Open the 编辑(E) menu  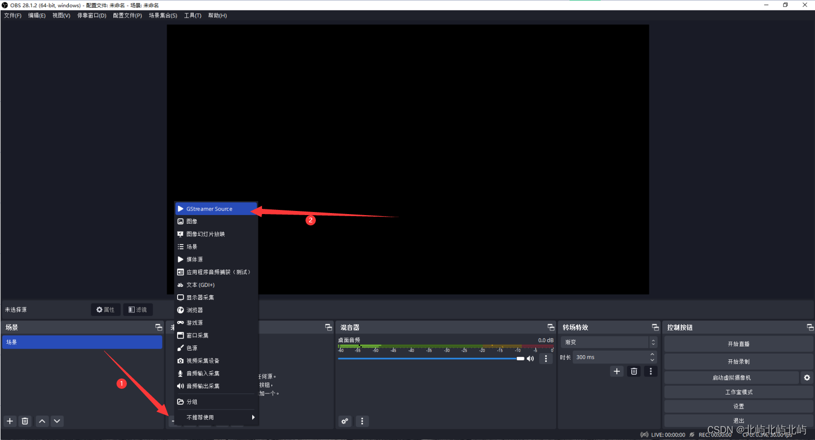pos(37,16)
